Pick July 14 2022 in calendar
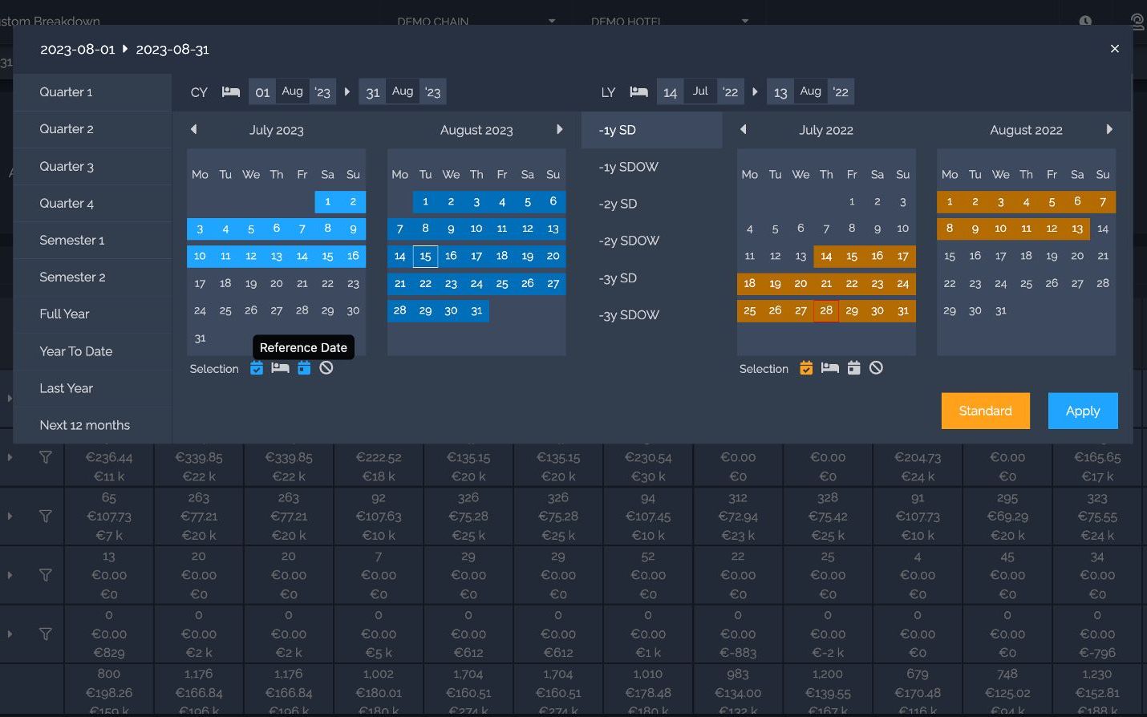This screenshot has height=717, width=1147. (x=826, y=257)
